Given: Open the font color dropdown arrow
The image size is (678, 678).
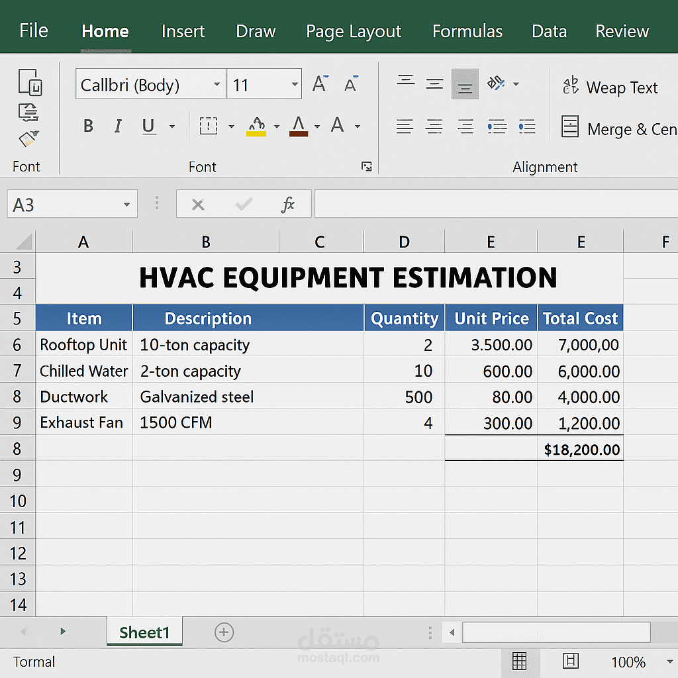Looking at the screenshot, I should (317, 126).
